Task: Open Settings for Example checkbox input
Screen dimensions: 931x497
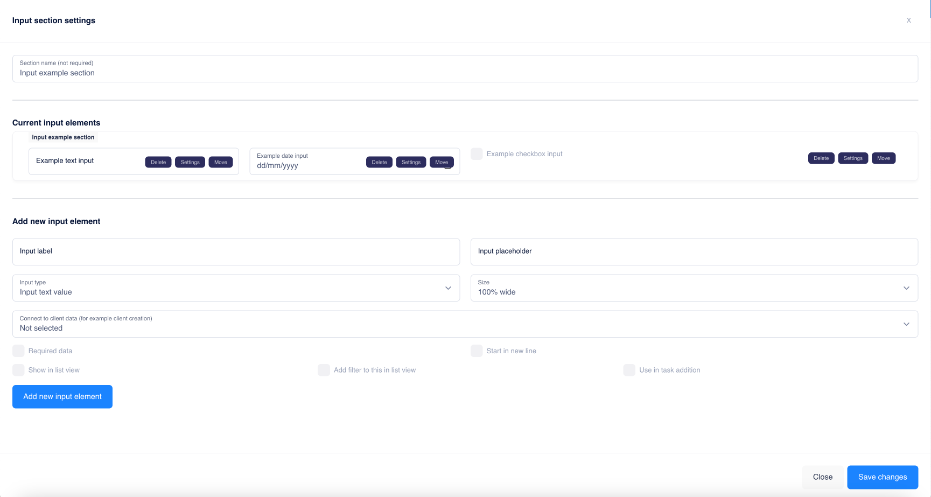Action: (x=852, y=158)
